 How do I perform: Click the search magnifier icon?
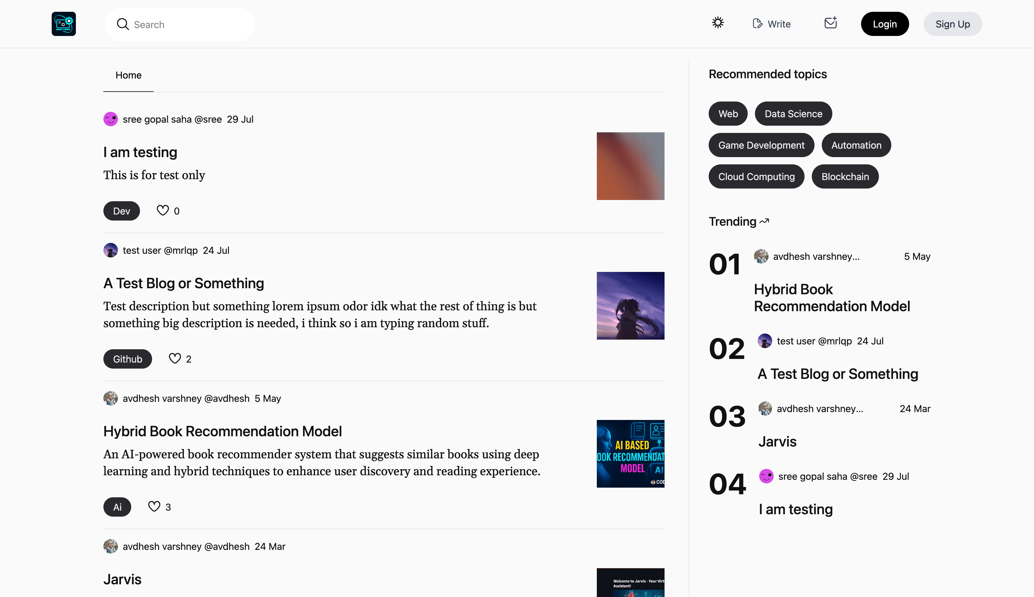(123, 24)
